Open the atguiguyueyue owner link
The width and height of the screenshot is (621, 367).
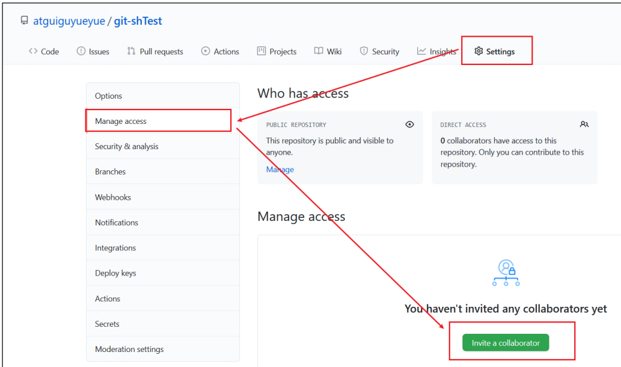69,21
